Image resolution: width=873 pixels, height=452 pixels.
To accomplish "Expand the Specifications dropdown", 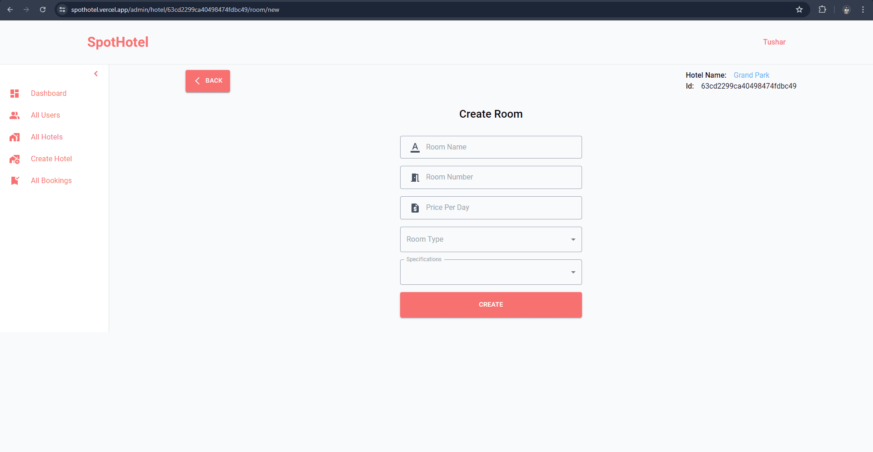I will (572, 272).
